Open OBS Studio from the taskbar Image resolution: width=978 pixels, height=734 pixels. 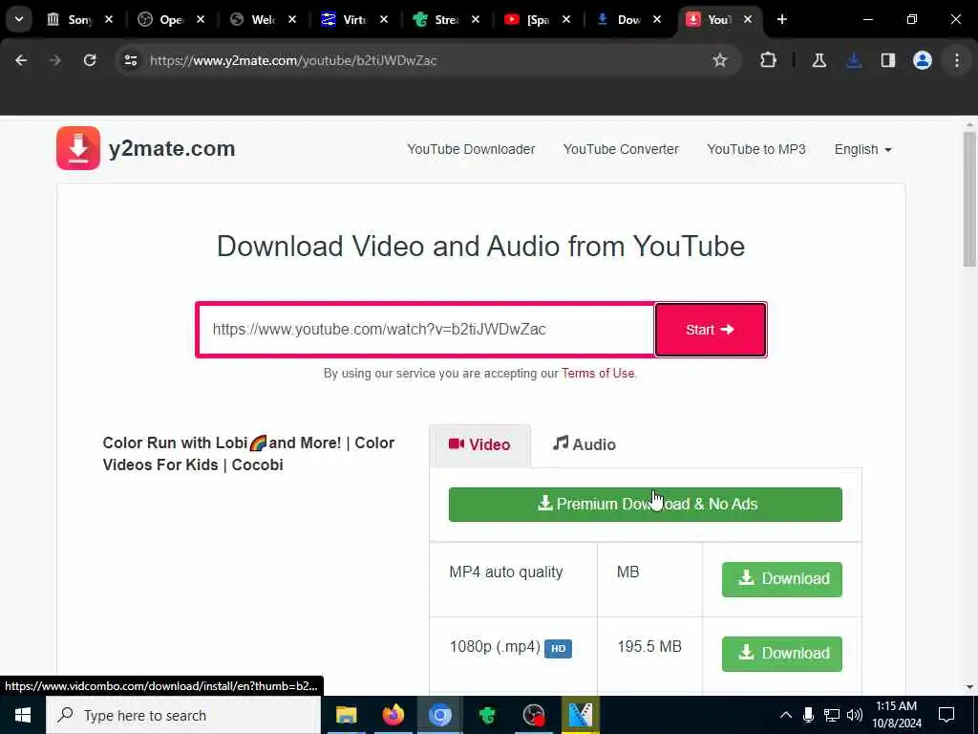pos(534,715)
